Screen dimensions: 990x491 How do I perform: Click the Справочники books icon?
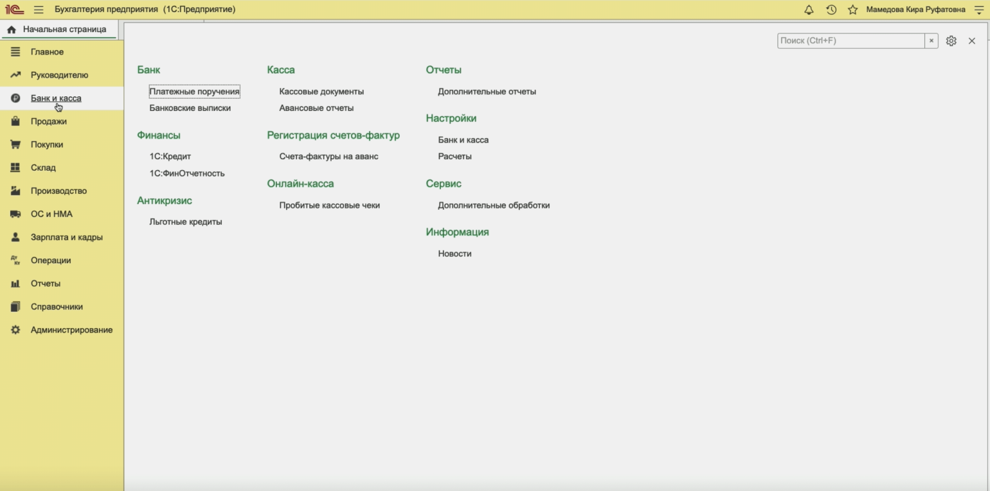15,307
